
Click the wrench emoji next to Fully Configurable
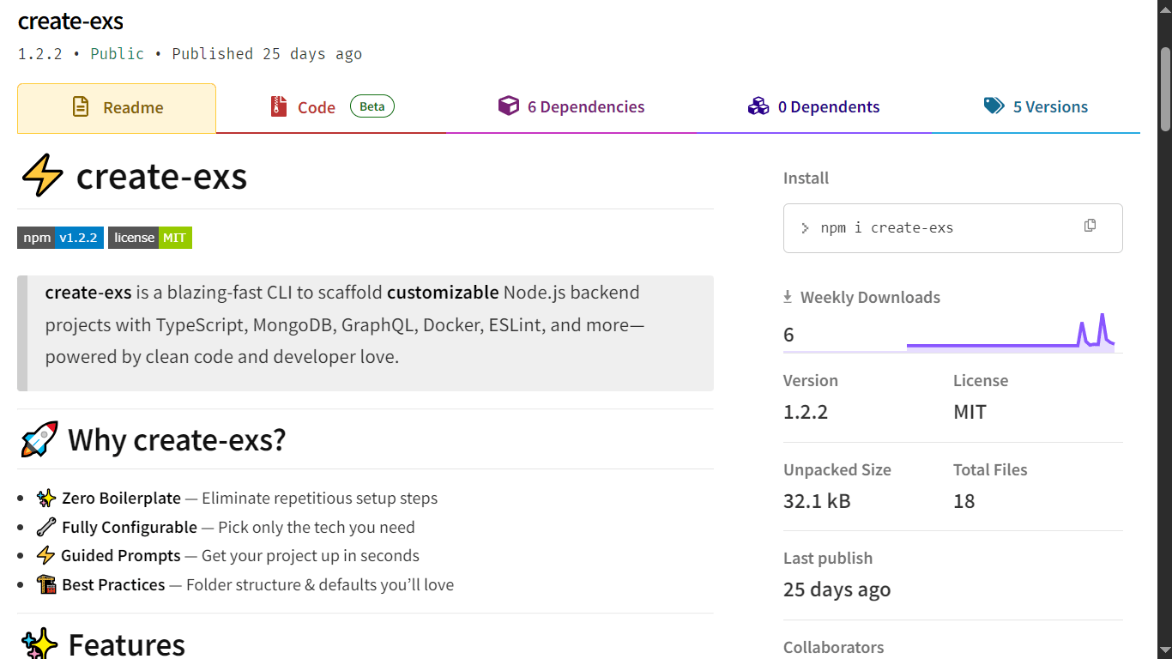tap(45, 527)
